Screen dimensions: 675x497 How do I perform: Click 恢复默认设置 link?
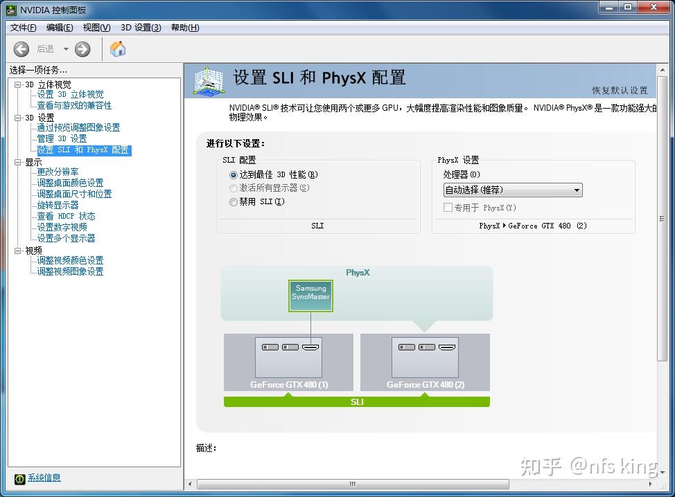click(x=620, y=90)
